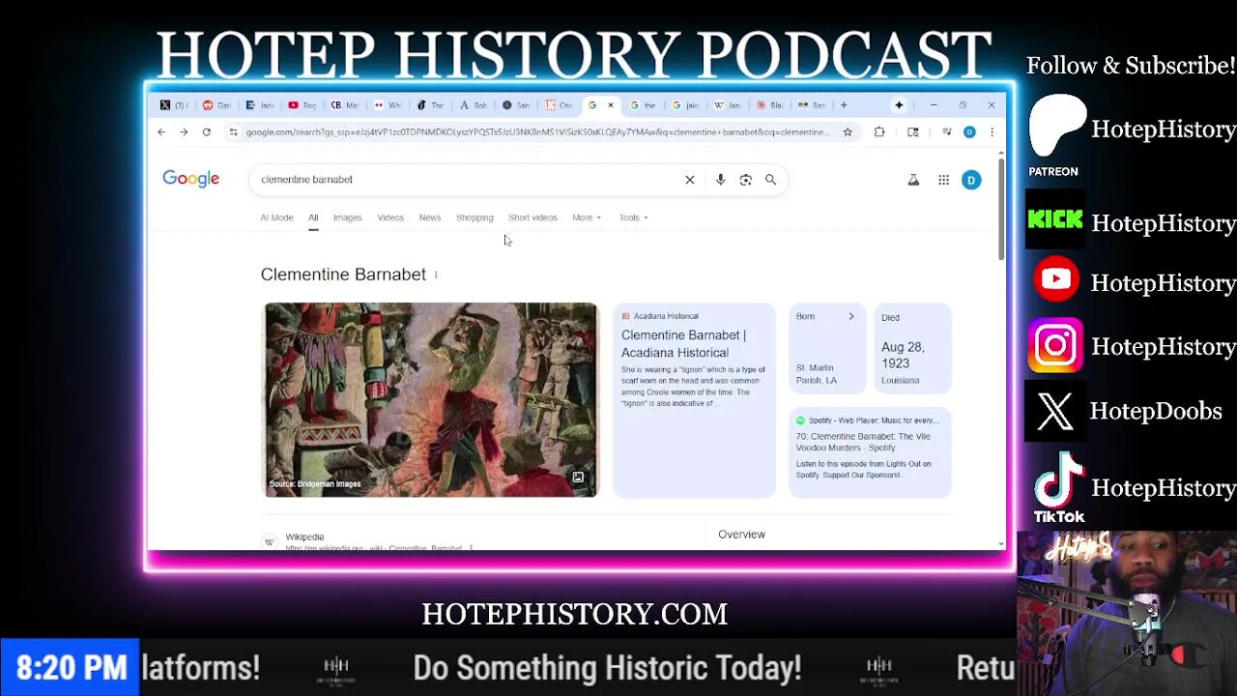This screenshot has width=1237, height=696.
Task: Click the TikTok logo in the overlay
Action: point(1059,487)
